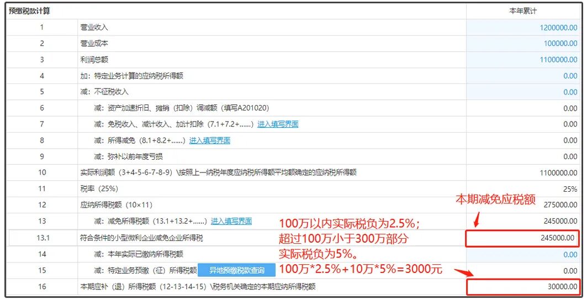Select row 11 label 税率（25%）
Image resolution: width=587 pixels, height=299 pixels.
click(x=99, y=189)
